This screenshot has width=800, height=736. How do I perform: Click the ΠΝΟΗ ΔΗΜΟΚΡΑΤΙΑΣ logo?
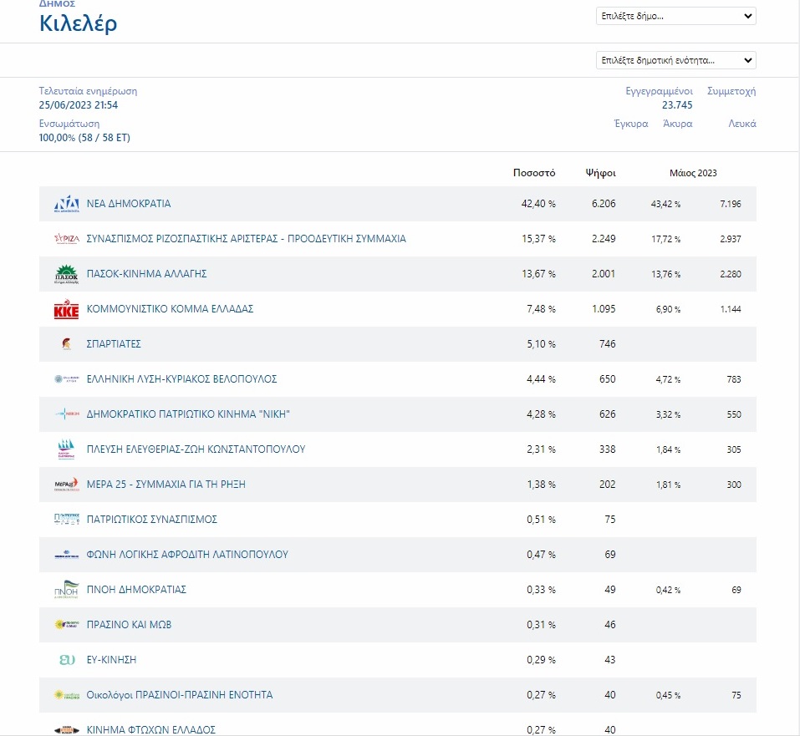(66, 591)
